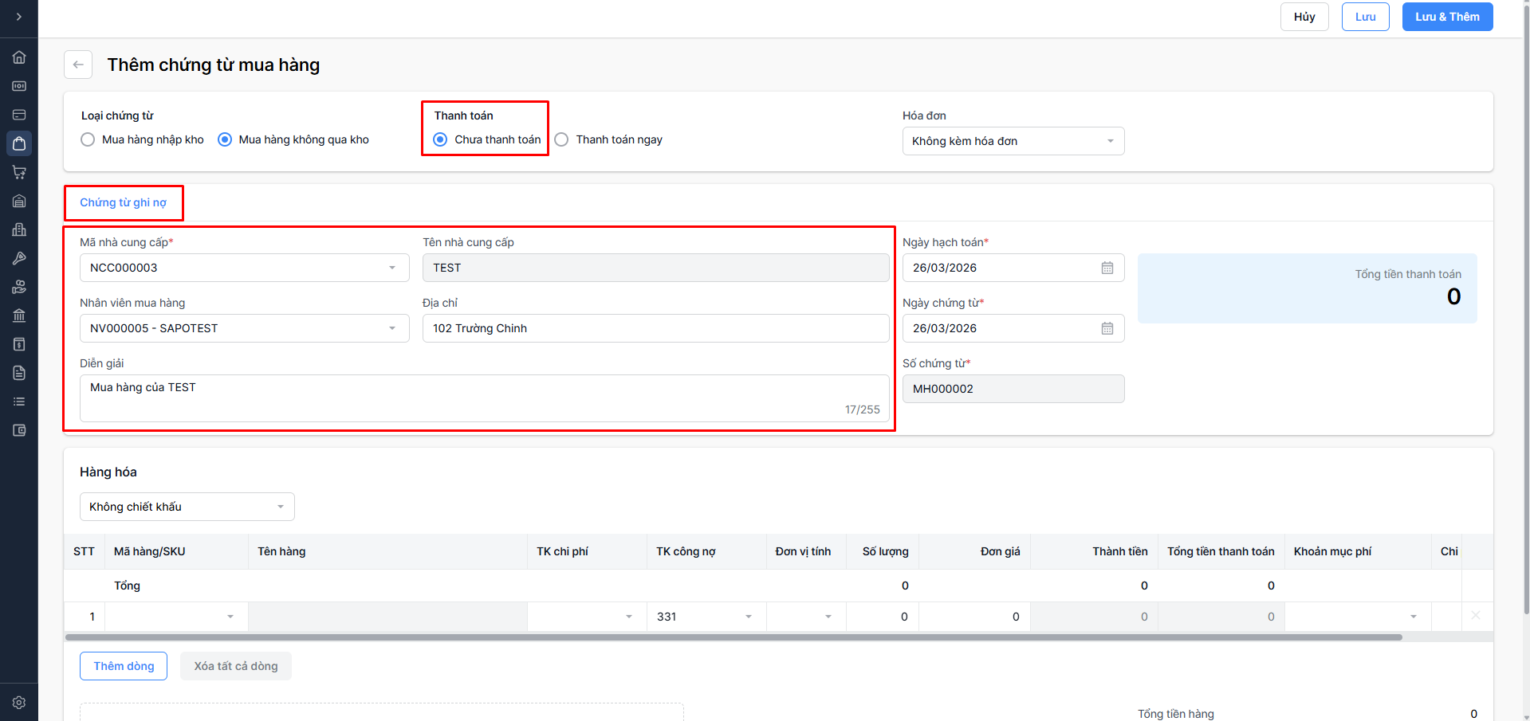Click the horizontal scrollbar under goods table

coord(734,637)
